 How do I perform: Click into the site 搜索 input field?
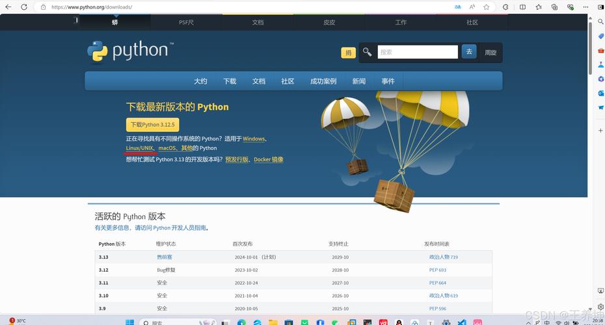418,52
